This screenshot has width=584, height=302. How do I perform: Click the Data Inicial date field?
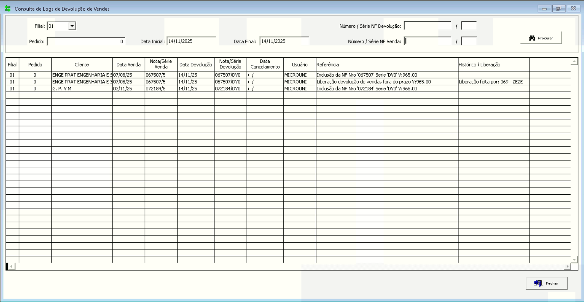[x=191, y=41]
